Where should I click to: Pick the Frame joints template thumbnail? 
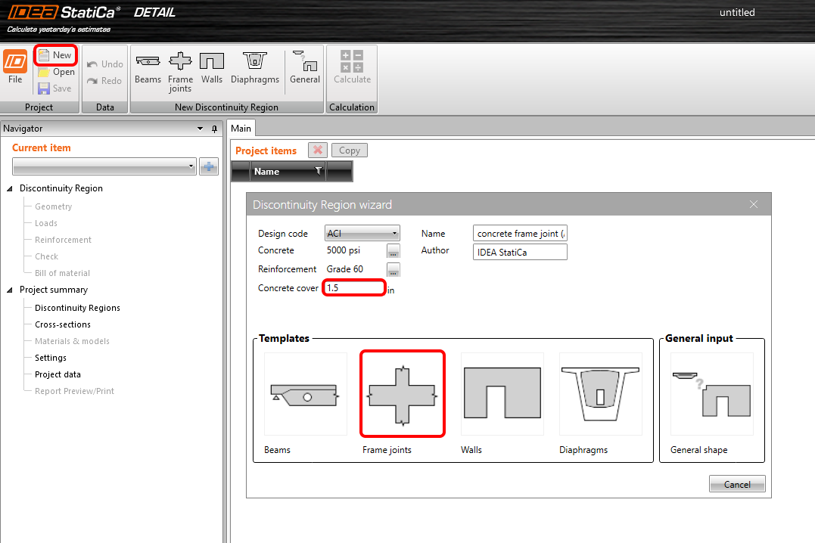pyautogui.click(x=403, y=394)
